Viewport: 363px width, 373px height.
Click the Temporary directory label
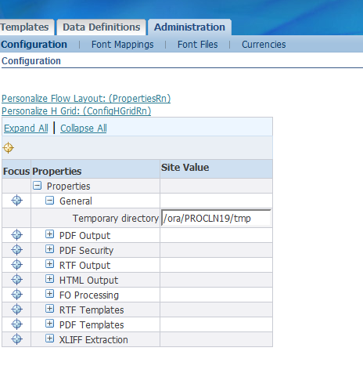(116, 219)
